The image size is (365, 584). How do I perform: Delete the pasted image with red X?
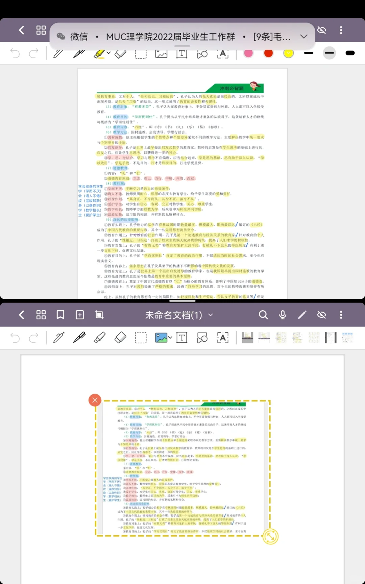95,400
